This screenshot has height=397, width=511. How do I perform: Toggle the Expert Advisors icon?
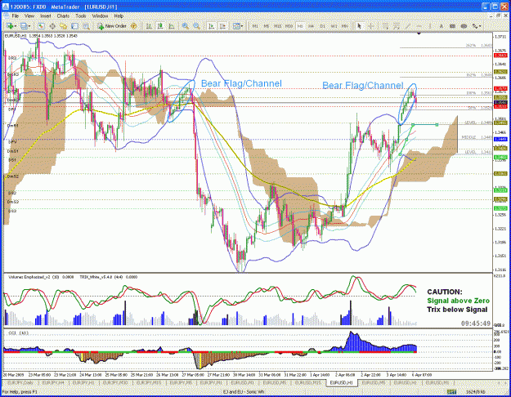coord(133,26)
